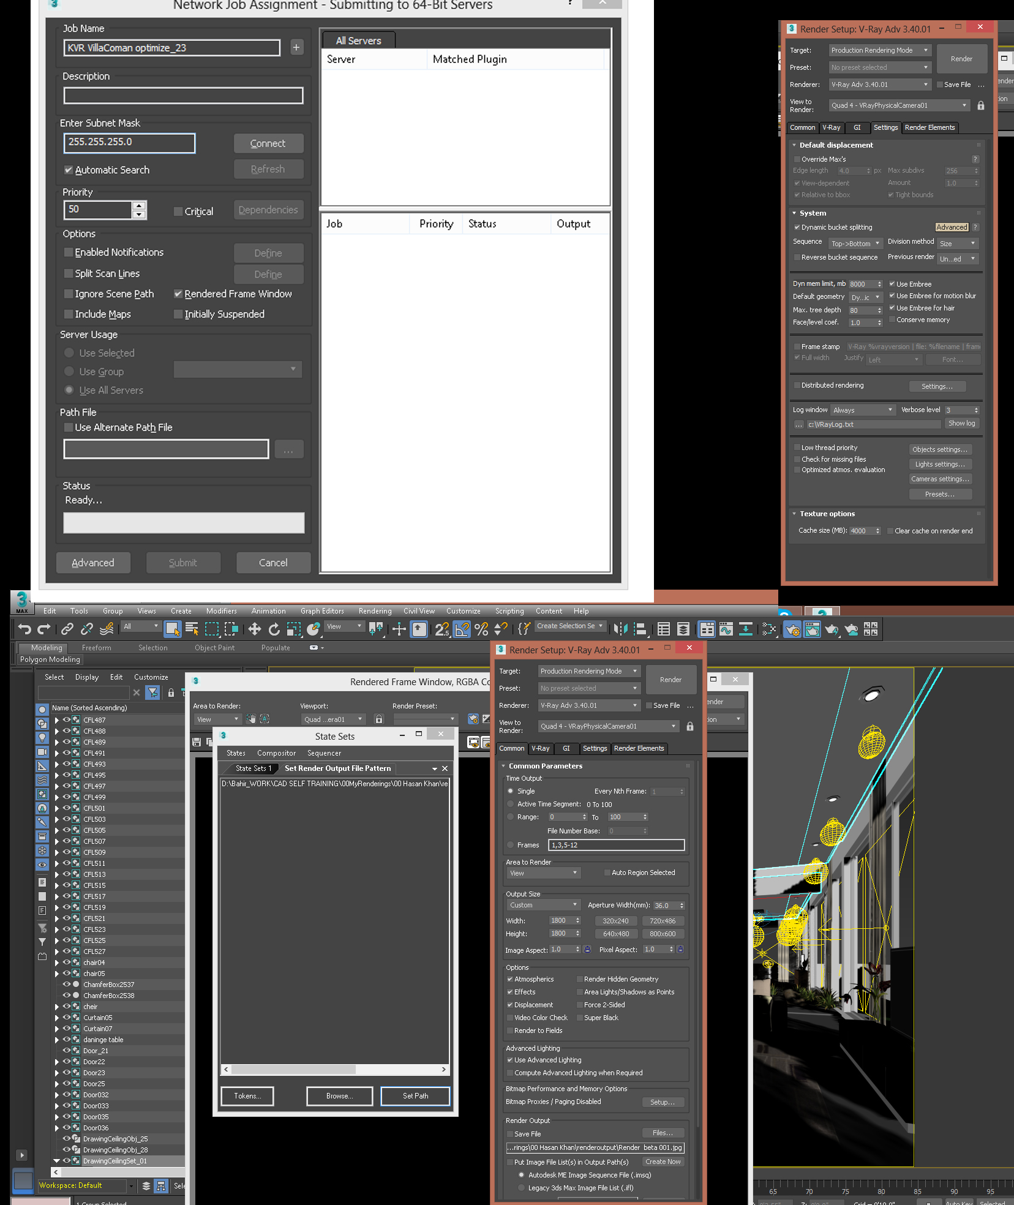Open the selection filter All dropdown
Screen dimensions: 1014x1205
tap(141, 626)
